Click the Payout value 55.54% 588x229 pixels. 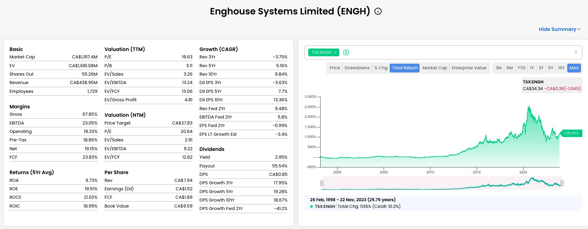click(x=280, y=166)
